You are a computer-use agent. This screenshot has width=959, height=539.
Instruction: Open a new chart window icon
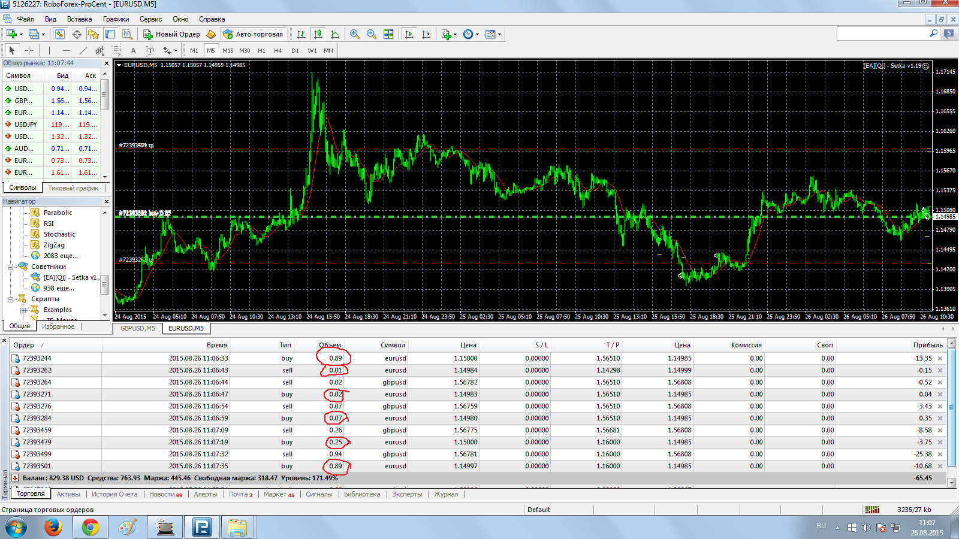click(11, 34)
